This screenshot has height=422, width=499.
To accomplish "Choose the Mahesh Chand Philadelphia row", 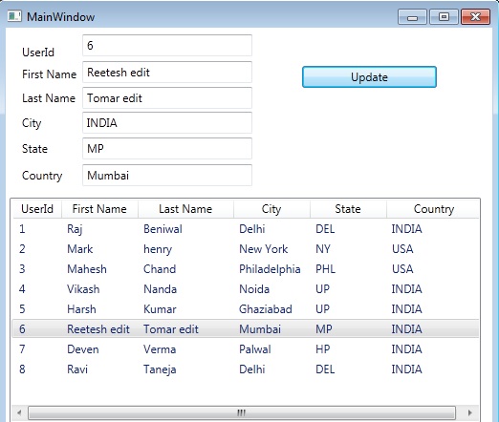I will [x=246, y=269].
